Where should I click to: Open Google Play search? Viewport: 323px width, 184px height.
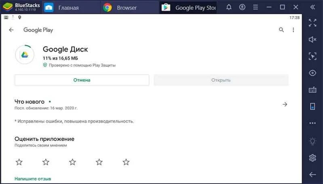click(281, 30)
